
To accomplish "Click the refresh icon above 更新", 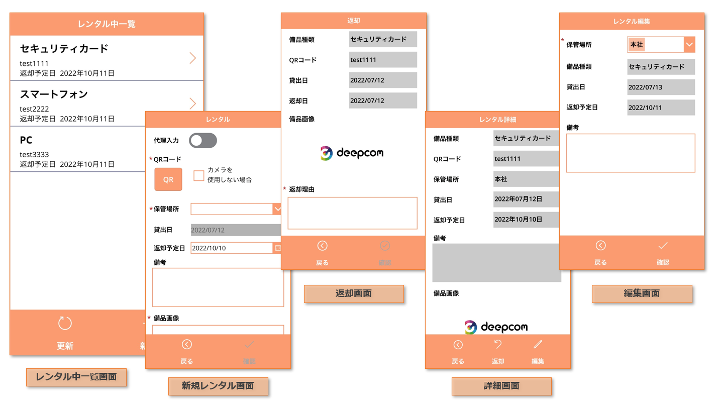I will point(65,323).
